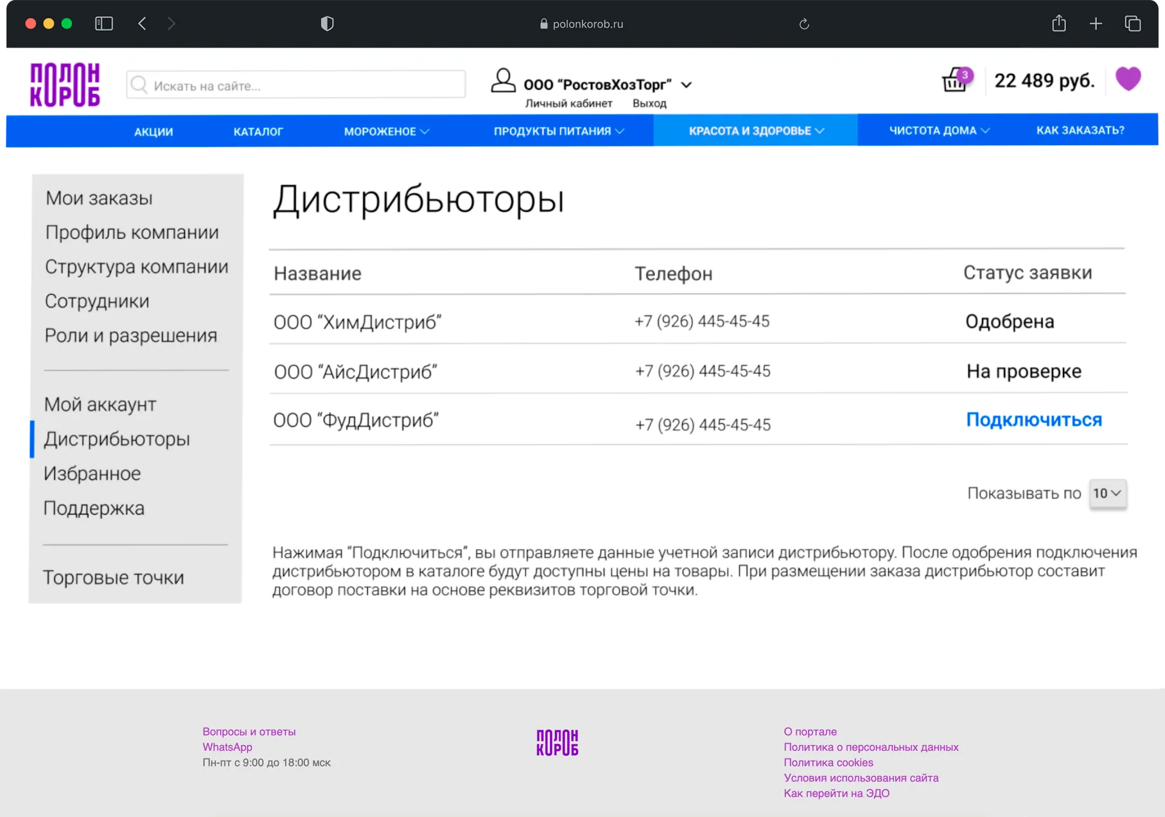This screenshot has width=1165, height=817.
Task: Expand the ООО "РостовХозТорг" company dropdown
Action: (x=686, y=85)
